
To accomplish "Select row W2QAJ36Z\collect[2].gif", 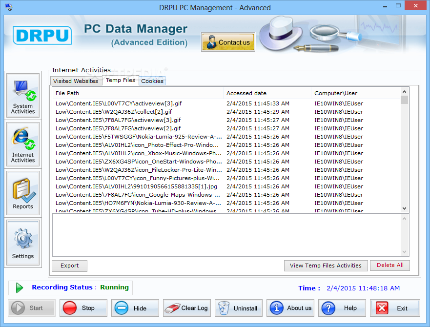I will pyautogui.click(x=226, y=112).
